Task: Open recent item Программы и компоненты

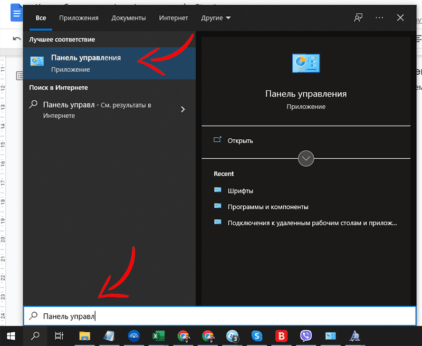Action: click(267, 207)
